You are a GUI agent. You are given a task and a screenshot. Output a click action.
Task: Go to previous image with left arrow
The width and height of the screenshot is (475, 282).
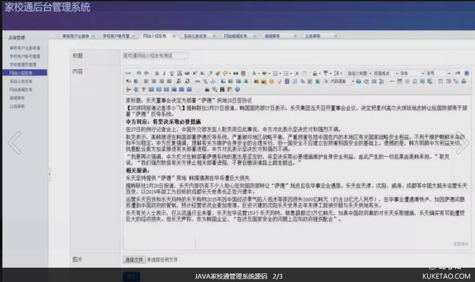coord(14,143)
